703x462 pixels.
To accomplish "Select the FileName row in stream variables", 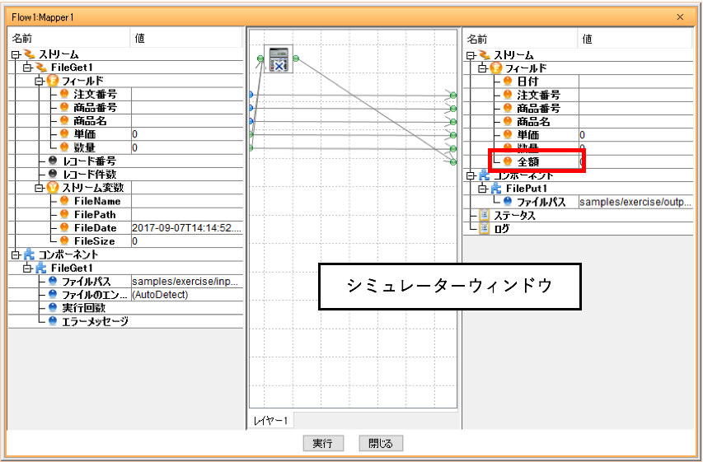I will 125,201.
